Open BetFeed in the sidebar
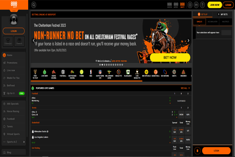235x157 pixels. 14,86
